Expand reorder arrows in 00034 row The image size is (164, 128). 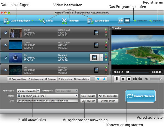106,48
